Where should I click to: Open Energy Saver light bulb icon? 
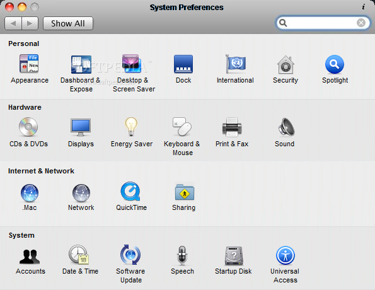click(x=131, y=127)
